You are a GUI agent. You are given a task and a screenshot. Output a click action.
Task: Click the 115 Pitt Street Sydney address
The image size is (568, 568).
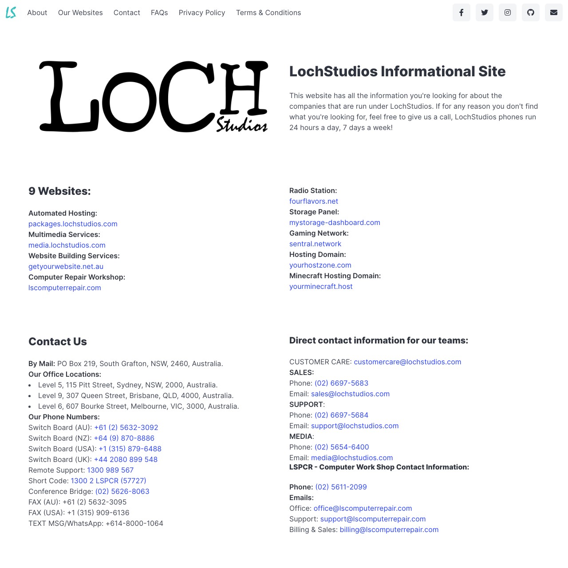(x=128, y=385)
